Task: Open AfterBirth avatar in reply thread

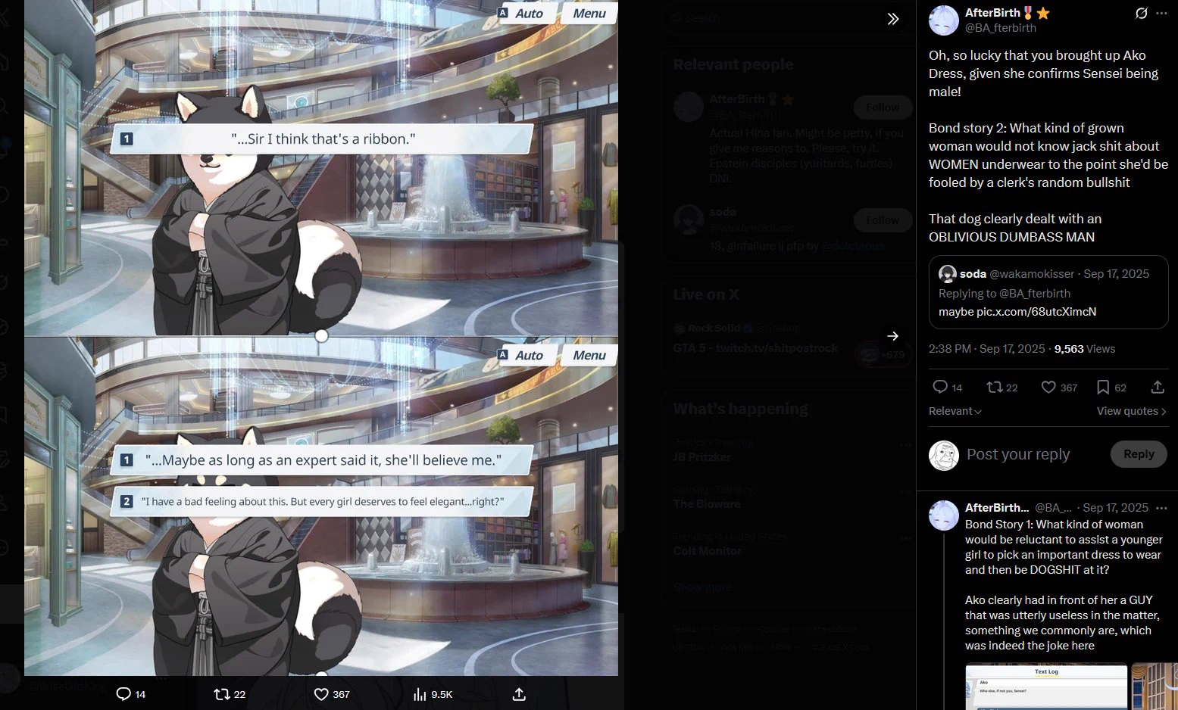Action: [x=944, y=515]
